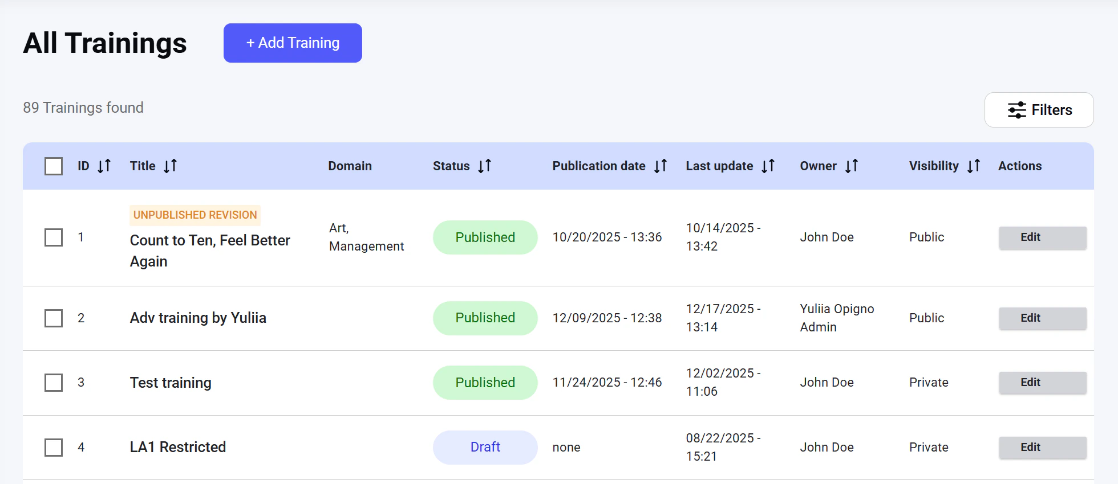Sort by Last update arrows
The height and width of the screenshot is (484, 1118).
pos(768,166)
